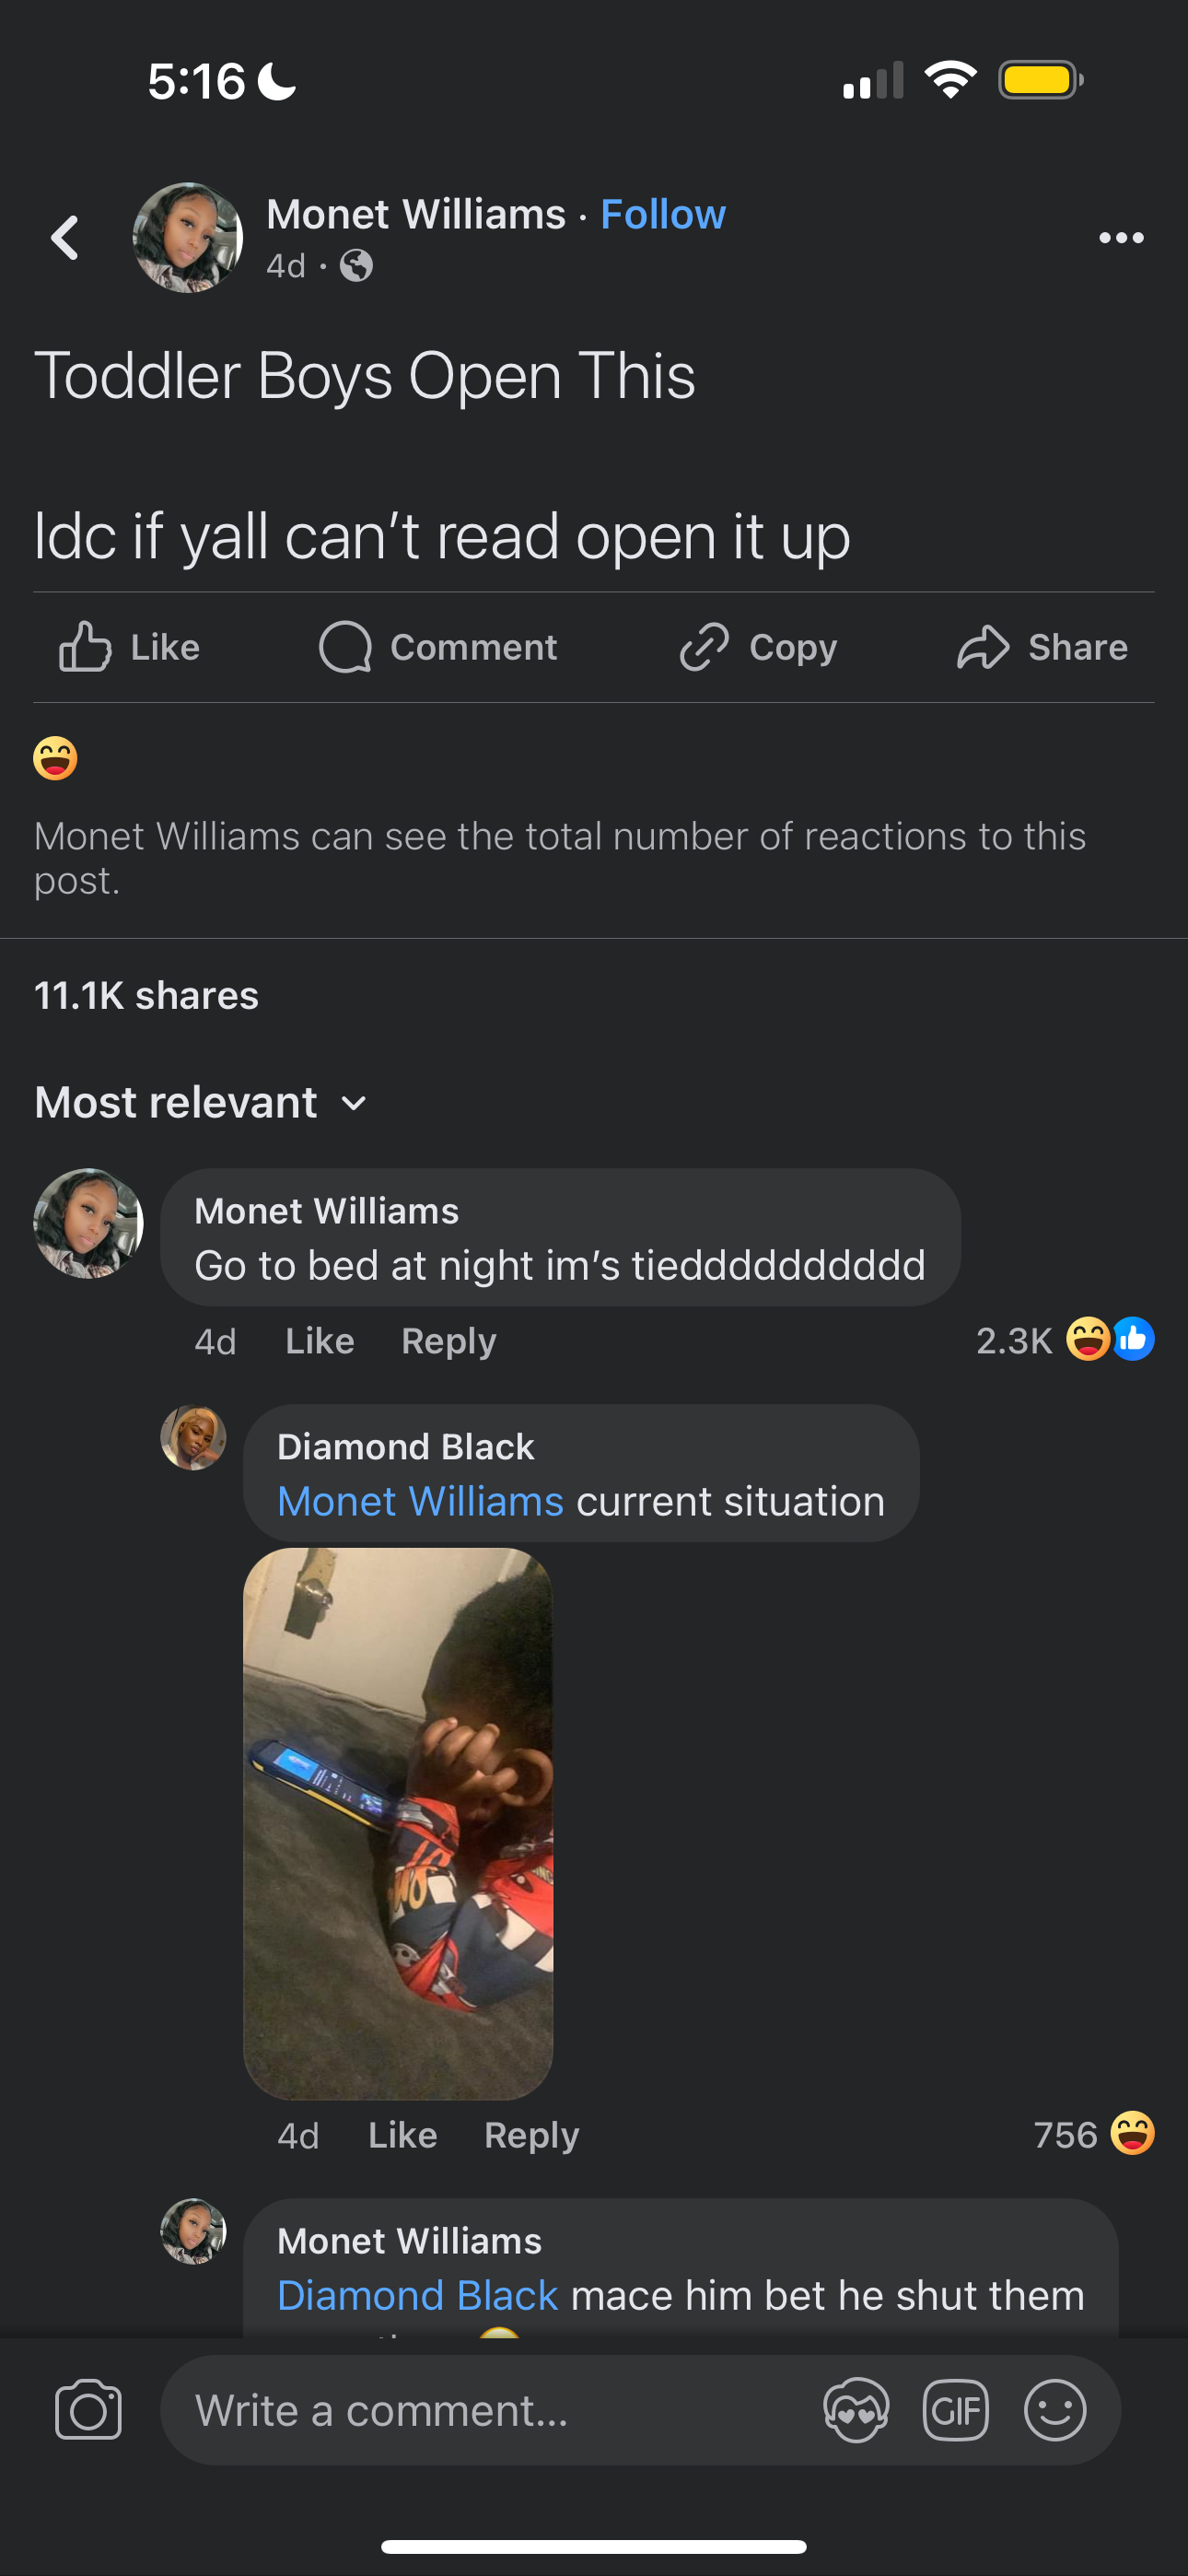Tap the haha reaction emoji under post
Image resolution: width=1188 pixels, height=2576 pixels.
click(55, 758)
